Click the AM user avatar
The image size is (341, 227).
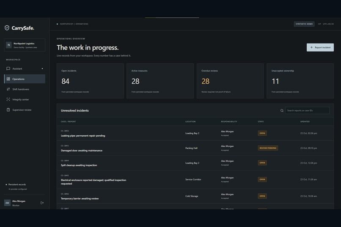7,202
